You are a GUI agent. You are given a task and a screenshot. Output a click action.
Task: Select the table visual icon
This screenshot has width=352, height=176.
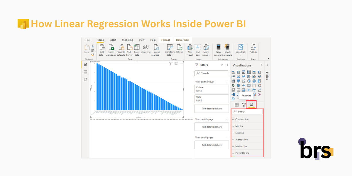[x=238, y=90]
